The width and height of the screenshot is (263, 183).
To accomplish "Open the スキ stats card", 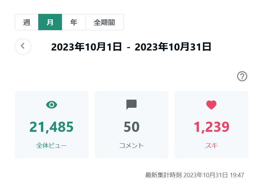I will tap(212, 125).
